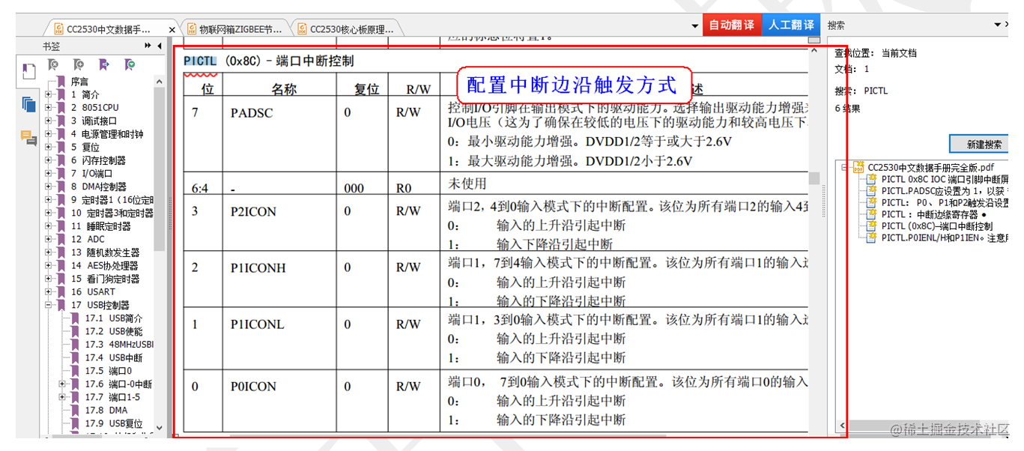Open bookmark 15 看门狗定时器

click(x=105, y=279)
